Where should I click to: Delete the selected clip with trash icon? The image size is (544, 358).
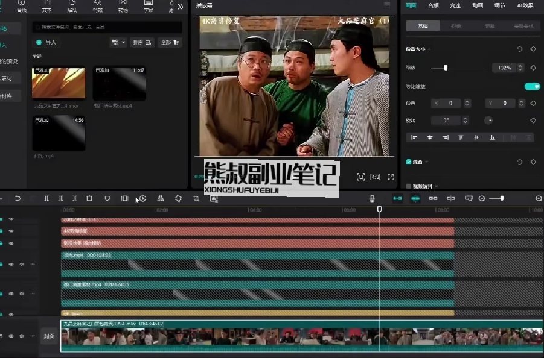point(89,198)
